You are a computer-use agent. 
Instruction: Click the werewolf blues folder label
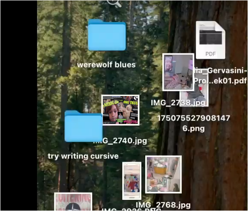106,65
